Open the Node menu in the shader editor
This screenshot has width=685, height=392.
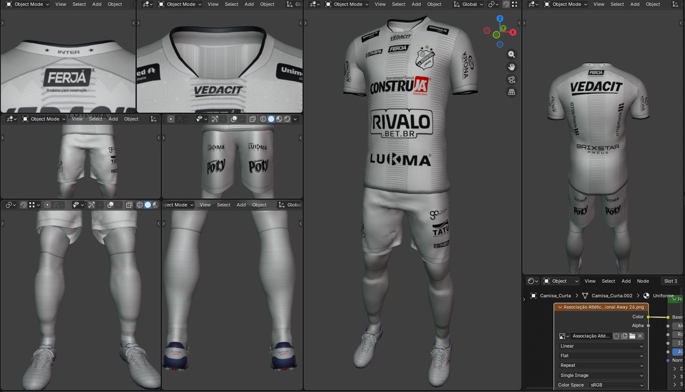(643, 281)
